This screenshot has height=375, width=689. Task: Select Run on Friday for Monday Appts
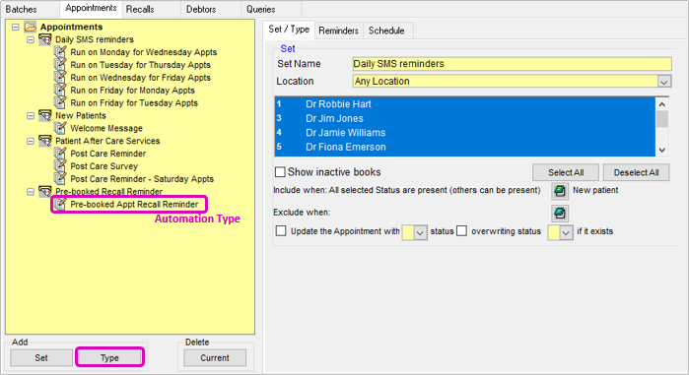pyautogui.click(x=133, y=91)
